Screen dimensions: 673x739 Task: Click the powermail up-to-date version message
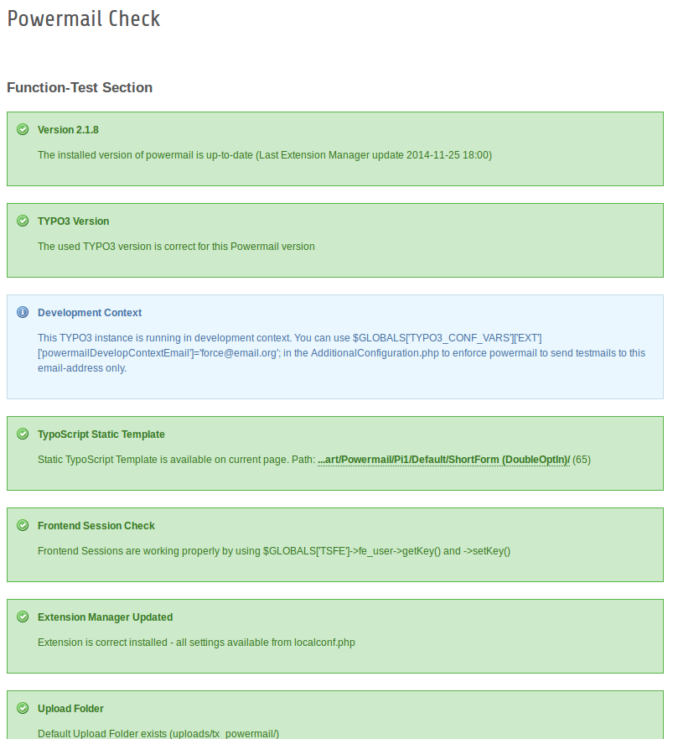[265, 155]
